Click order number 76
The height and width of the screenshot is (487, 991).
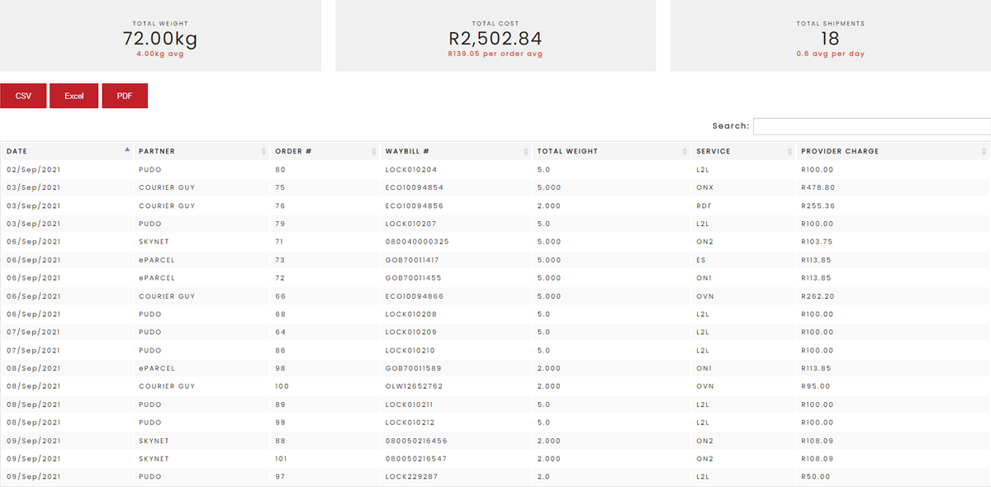point(280,206)
